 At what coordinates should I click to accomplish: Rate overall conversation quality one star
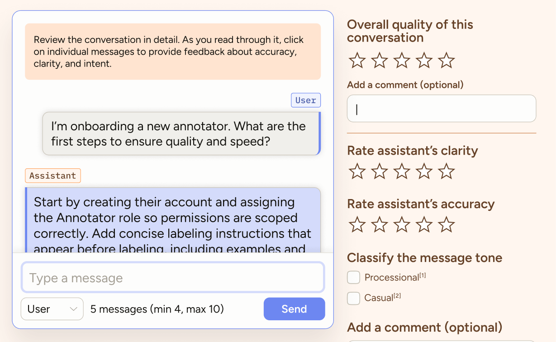(357, 61)
